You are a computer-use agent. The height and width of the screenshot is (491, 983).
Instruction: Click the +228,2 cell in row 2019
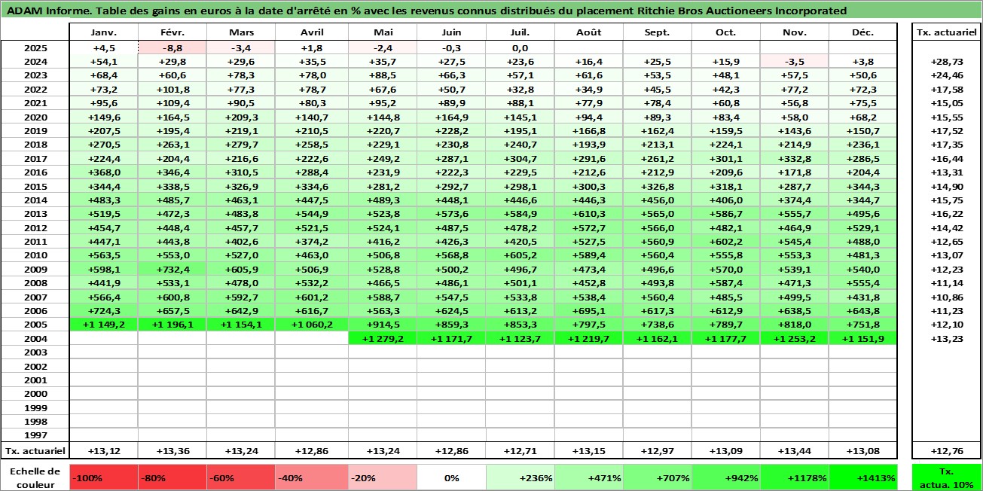coord(452,131)
